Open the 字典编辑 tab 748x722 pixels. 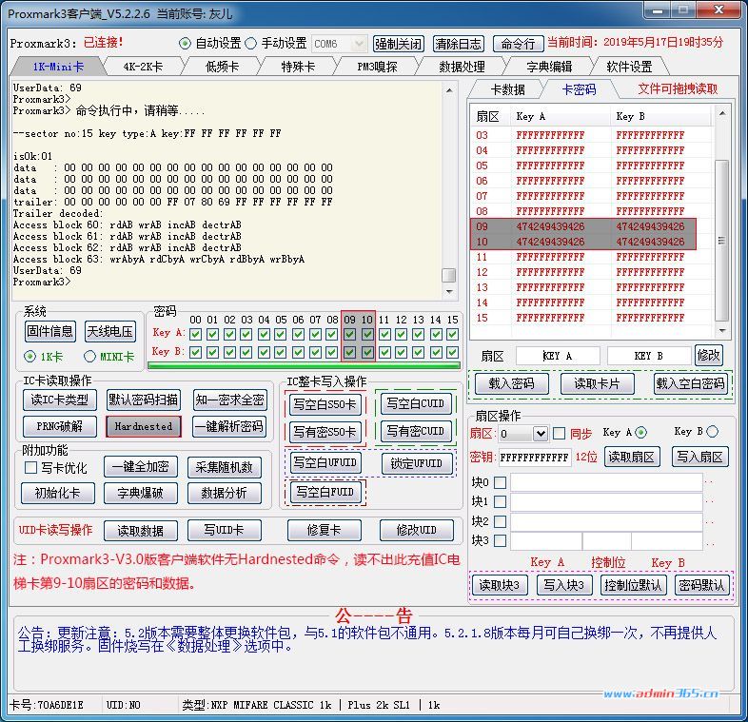click(x=549, y=67)
